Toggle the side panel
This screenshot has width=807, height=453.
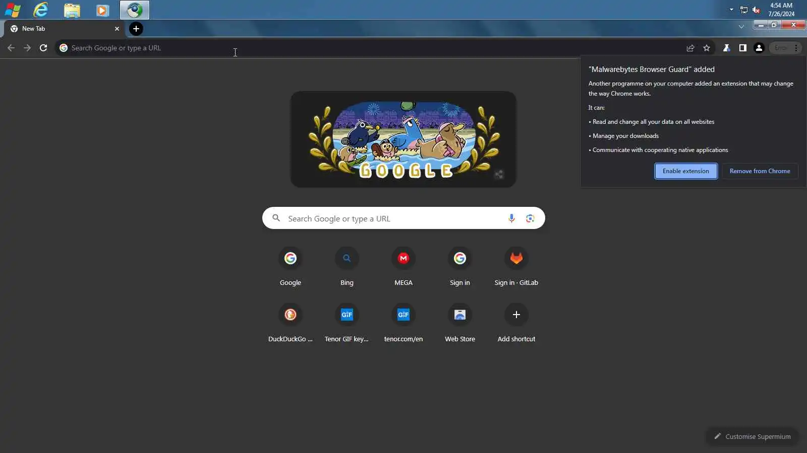743,48
